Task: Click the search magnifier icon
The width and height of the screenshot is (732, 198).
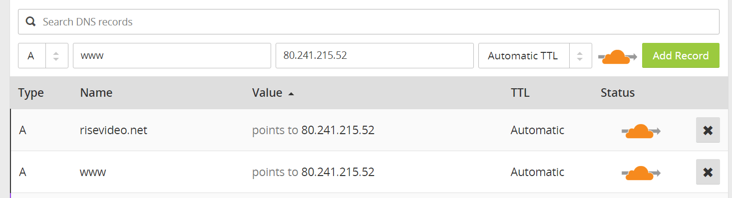Action: tap(30, 21)
